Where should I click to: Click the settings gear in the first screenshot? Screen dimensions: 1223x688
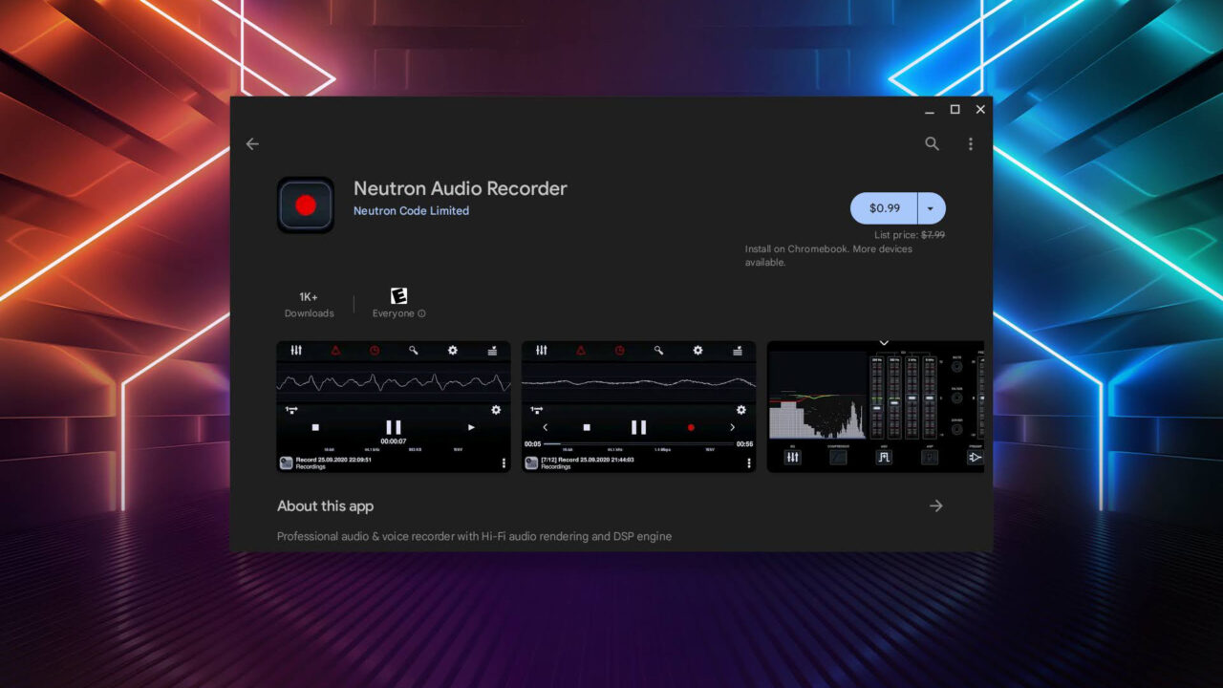coord(453,351)
